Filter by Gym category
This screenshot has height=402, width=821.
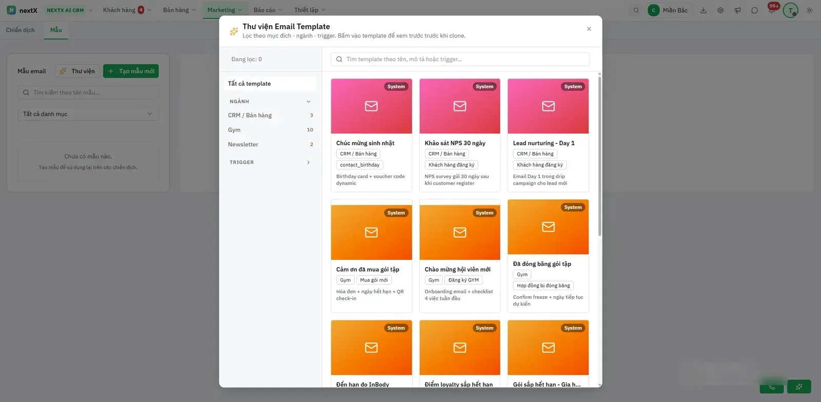click(270, 130)
